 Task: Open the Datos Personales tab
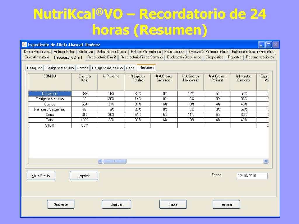click(37, 51)
